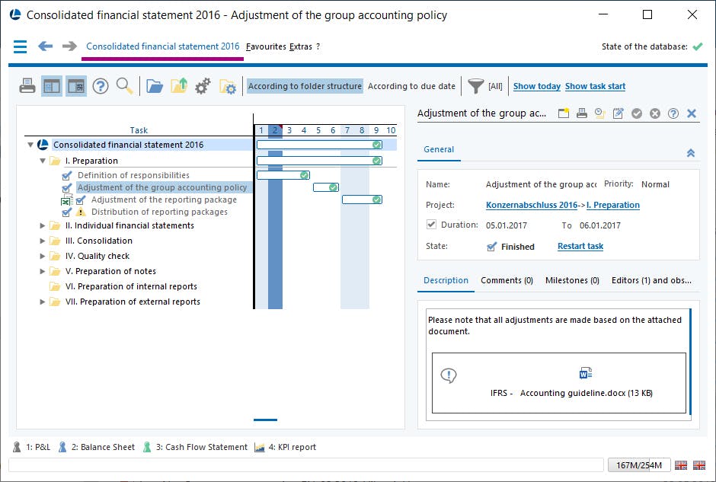Follow the I. Preparation project link
This screenshot has width=716, height=482.
[x=613, y=205]
